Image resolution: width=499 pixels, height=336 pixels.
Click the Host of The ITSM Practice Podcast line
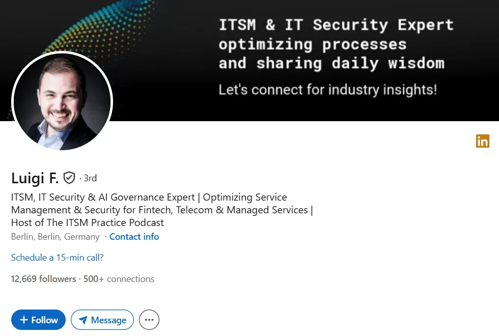(x=88, y=223)
